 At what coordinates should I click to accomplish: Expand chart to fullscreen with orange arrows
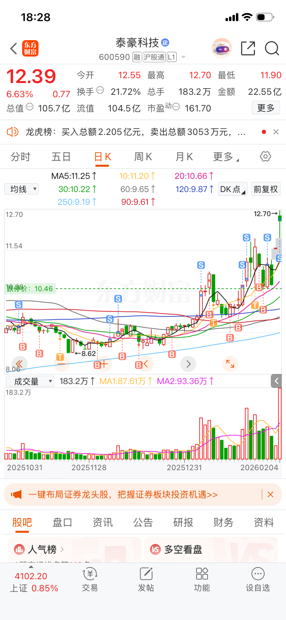click(x=230, y=364)
